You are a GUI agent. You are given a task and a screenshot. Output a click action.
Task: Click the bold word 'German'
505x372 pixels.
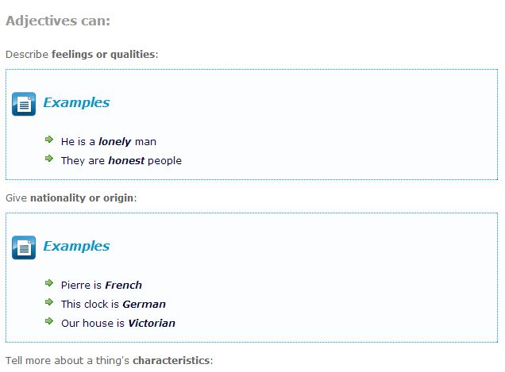click(144, 305)
